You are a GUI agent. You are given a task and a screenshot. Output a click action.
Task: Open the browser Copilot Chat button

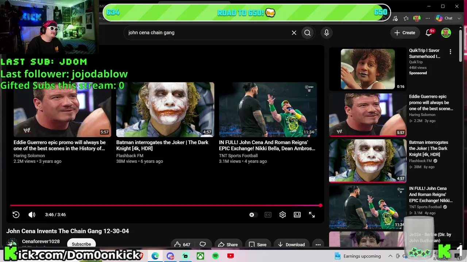pyautogui.click(x=444, y=18)
